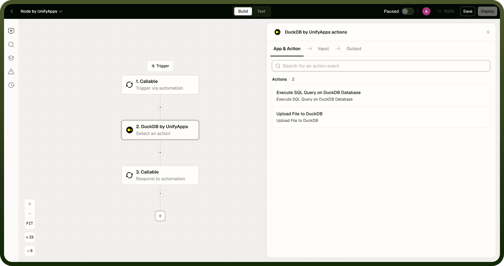
Task: Open the warning triangle sidebar icon
Action: point(11,72)
